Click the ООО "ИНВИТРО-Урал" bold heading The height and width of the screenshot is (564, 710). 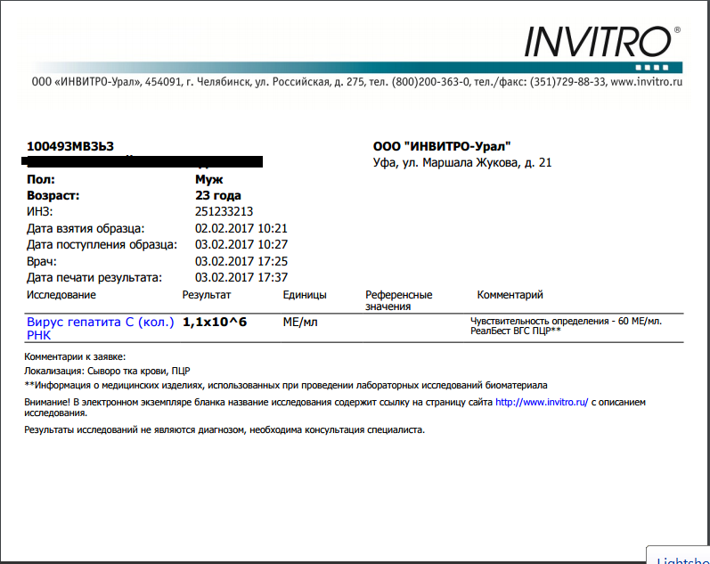point(442,146)
